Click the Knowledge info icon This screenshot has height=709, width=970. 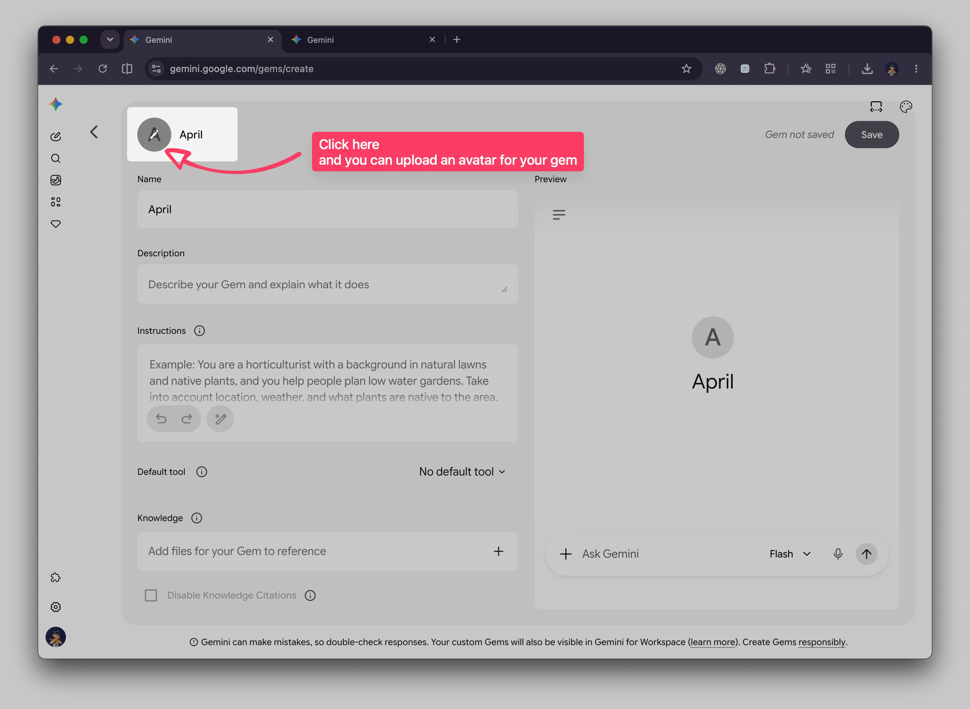pos(196,518)
